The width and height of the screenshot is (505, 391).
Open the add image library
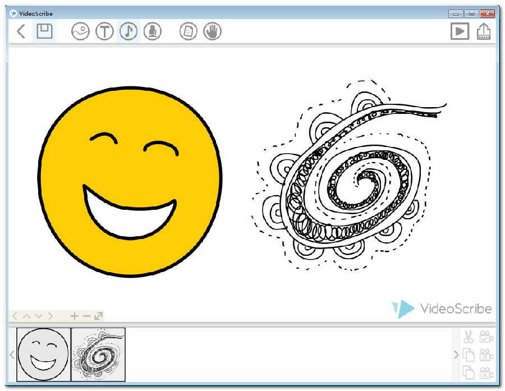[80, 31]
